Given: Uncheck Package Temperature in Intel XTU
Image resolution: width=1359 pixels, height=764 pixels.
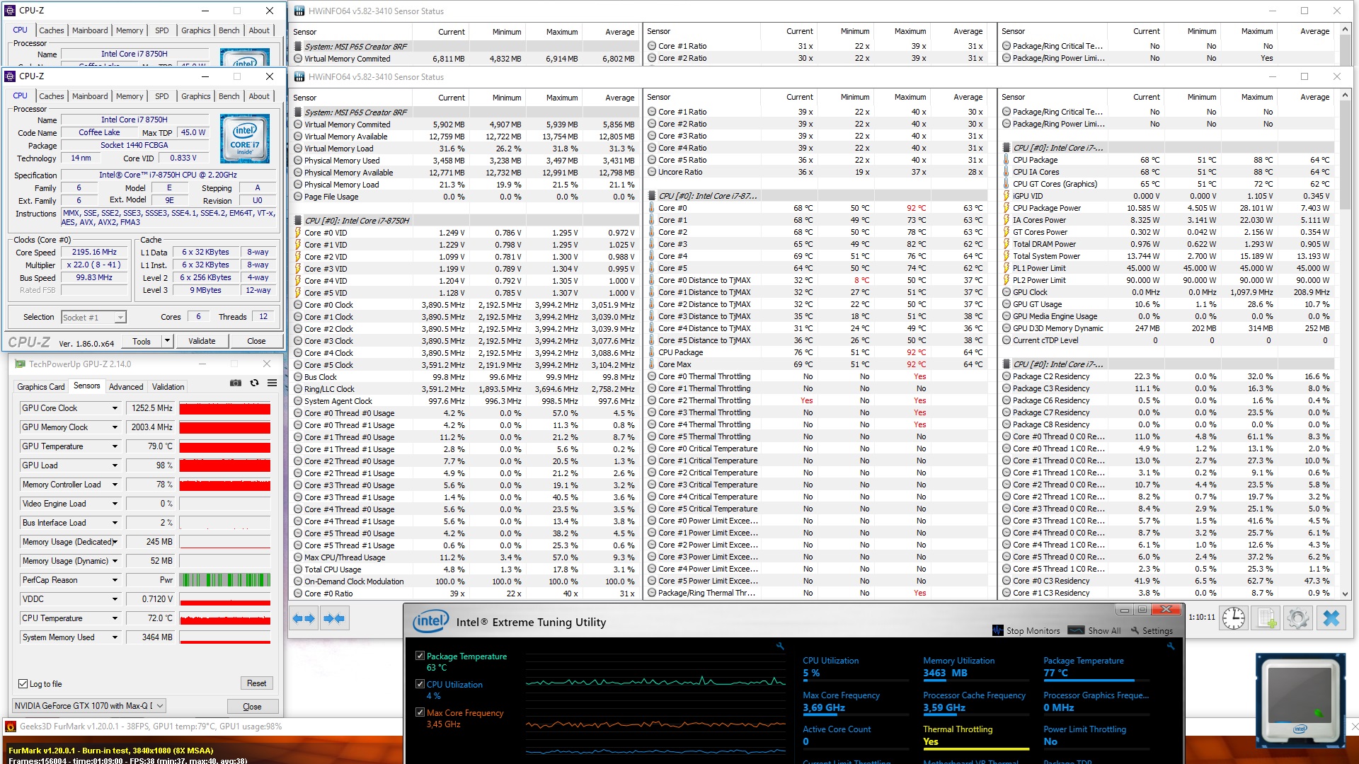Looking at the screenshot, I should 420,656.
